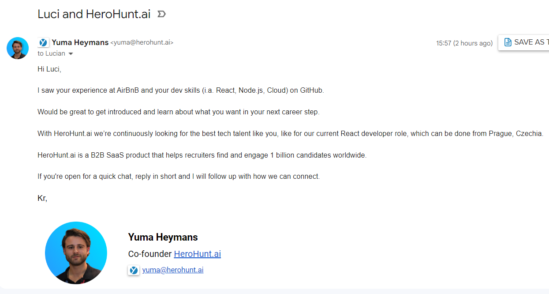Viewport: 549px width, 294px height.
Task: Expand recipient details arrow next to "to Lucian"
Action: click(x=71, y=54)
